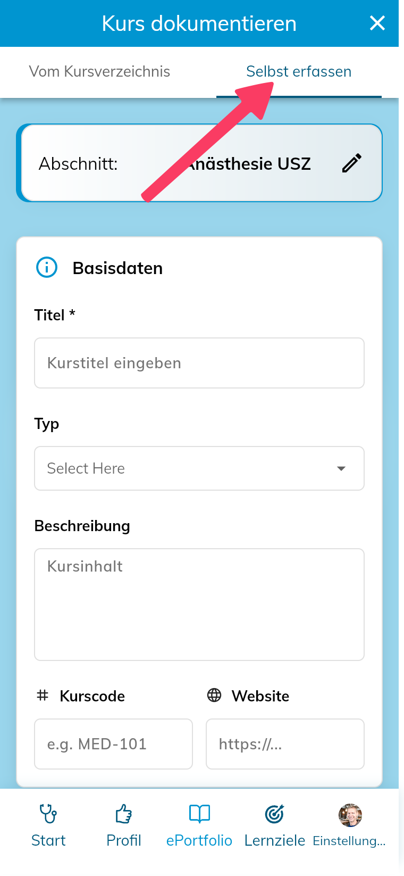Focus the Kurscode MED-101 field
Screen dimensions: 404x876
click(x=113, y=744)
